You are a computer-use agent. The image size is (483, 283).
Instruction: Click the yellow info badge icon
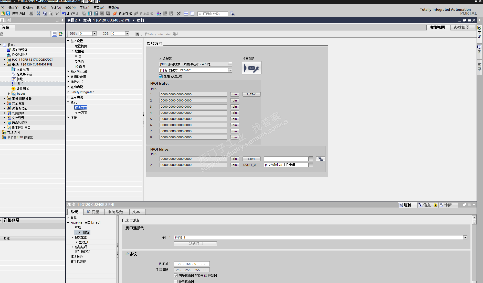pos(435,205)
